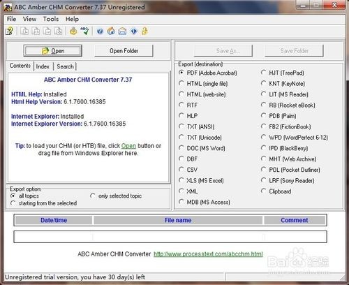Click the File name column header
Viewport: 349px width, 285px height.
tap(178, 220)
